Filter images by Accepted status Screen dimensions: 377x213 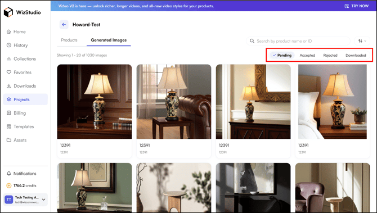point(307,55)
